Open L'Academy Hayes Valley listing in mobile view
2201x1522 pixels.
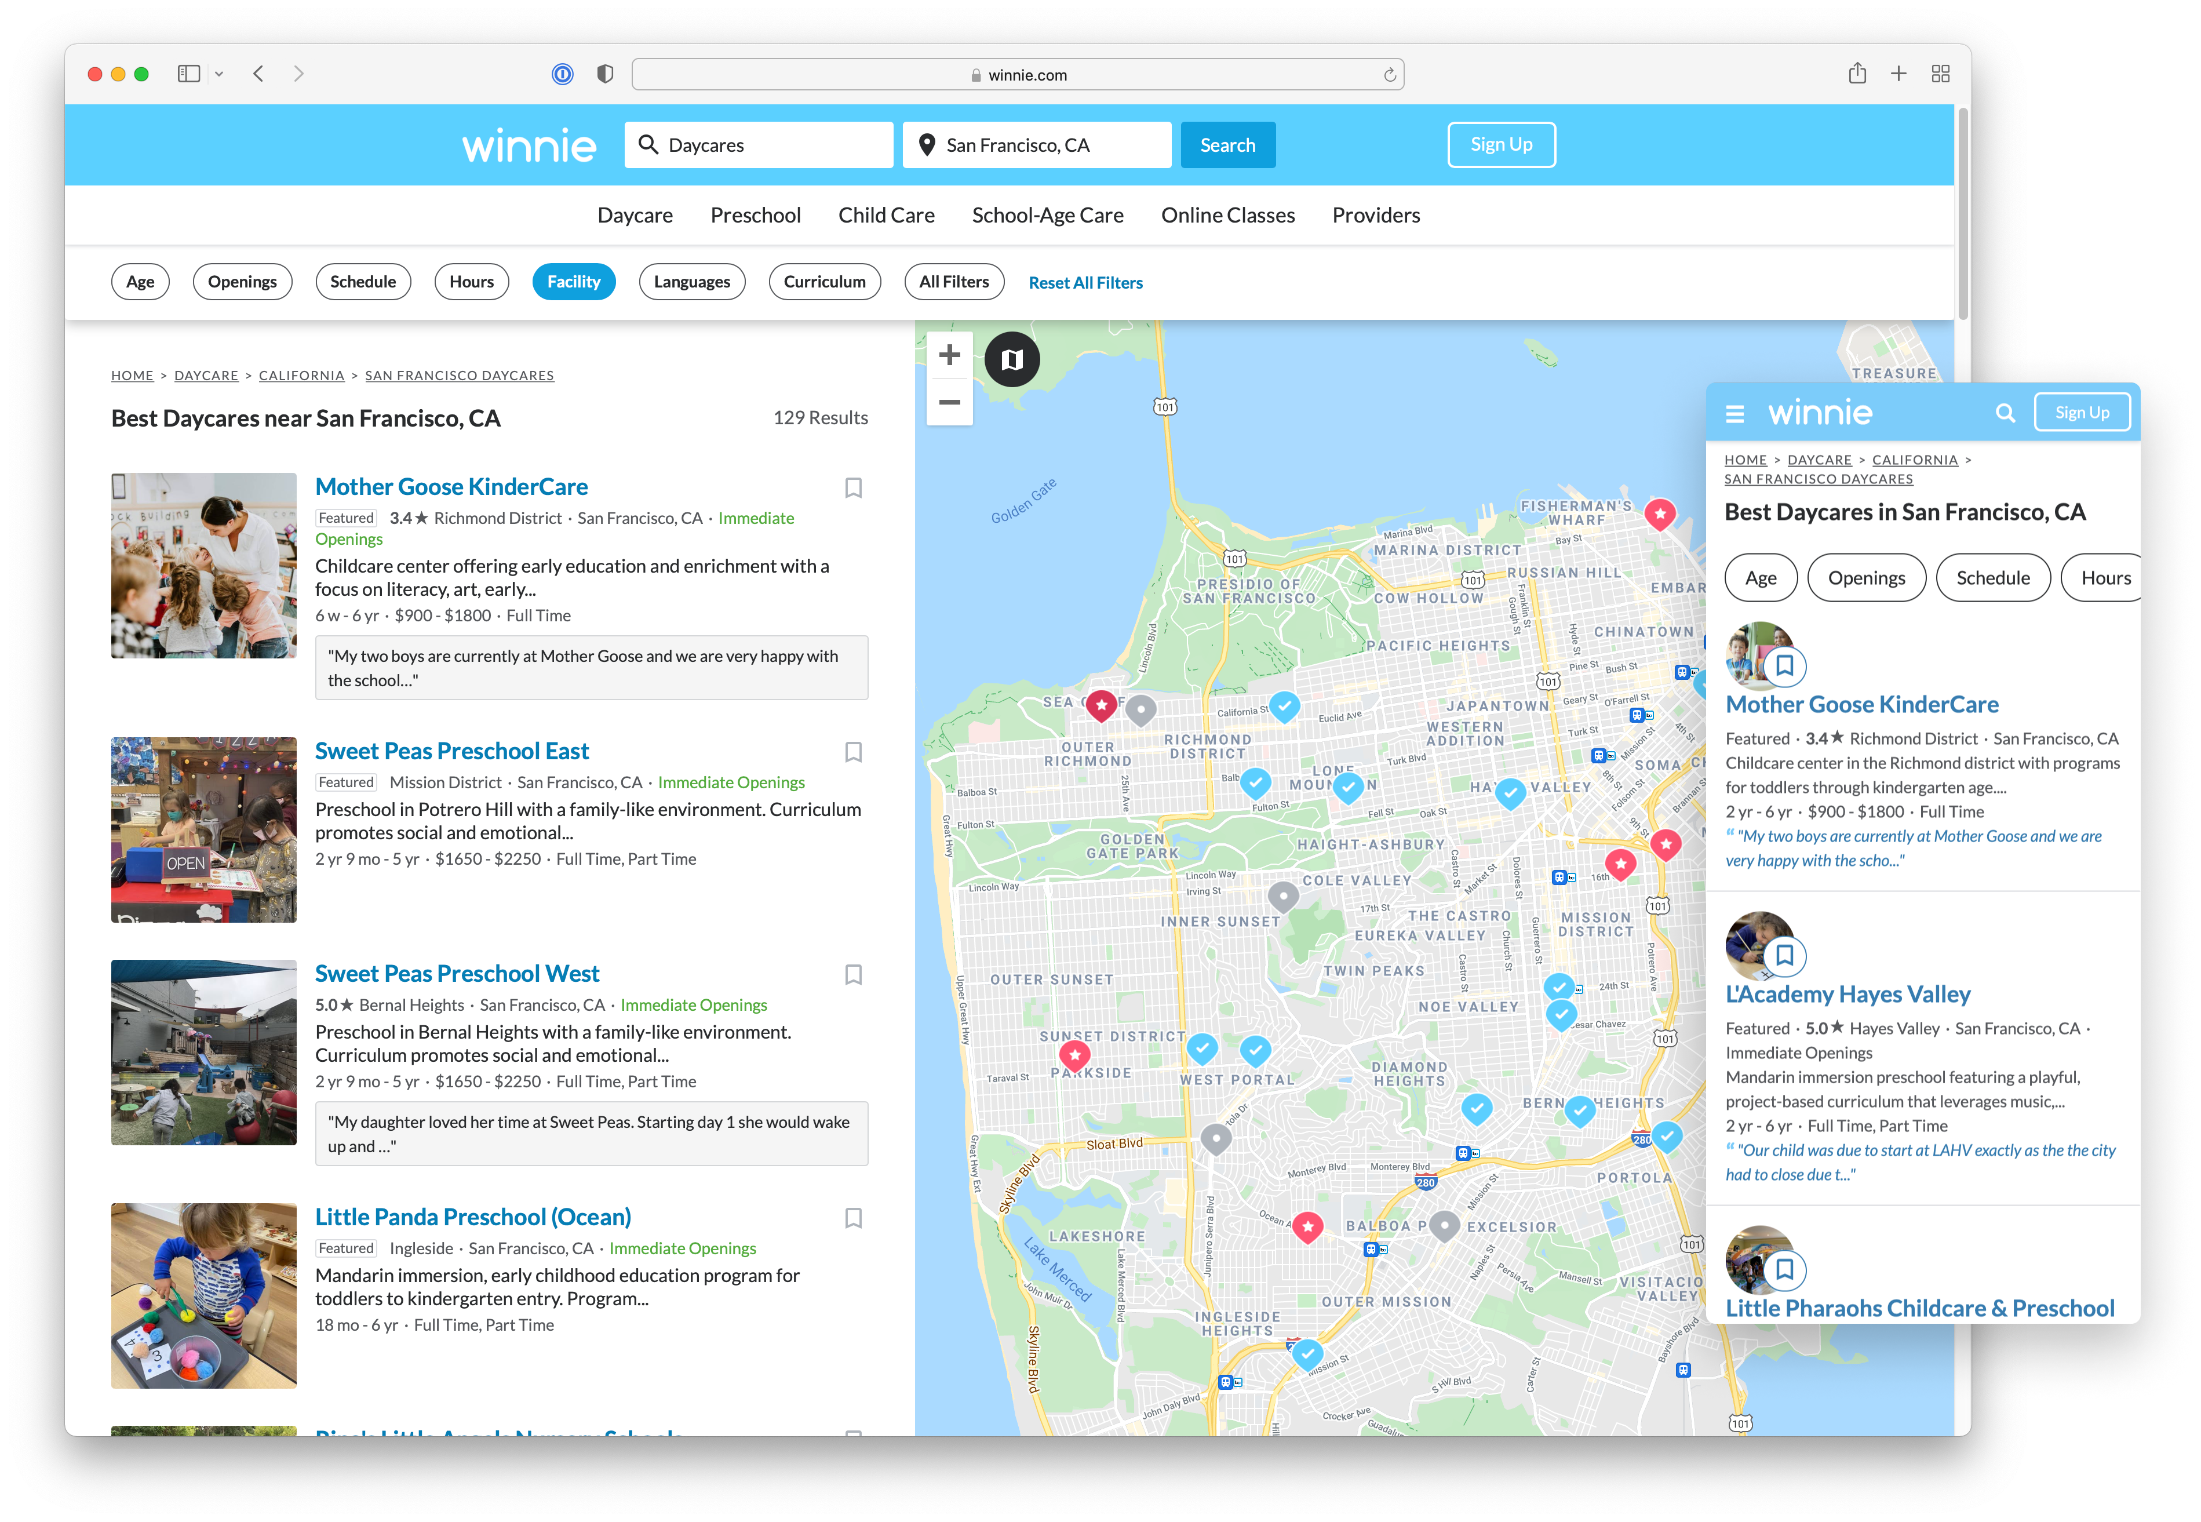(1847, 995)
